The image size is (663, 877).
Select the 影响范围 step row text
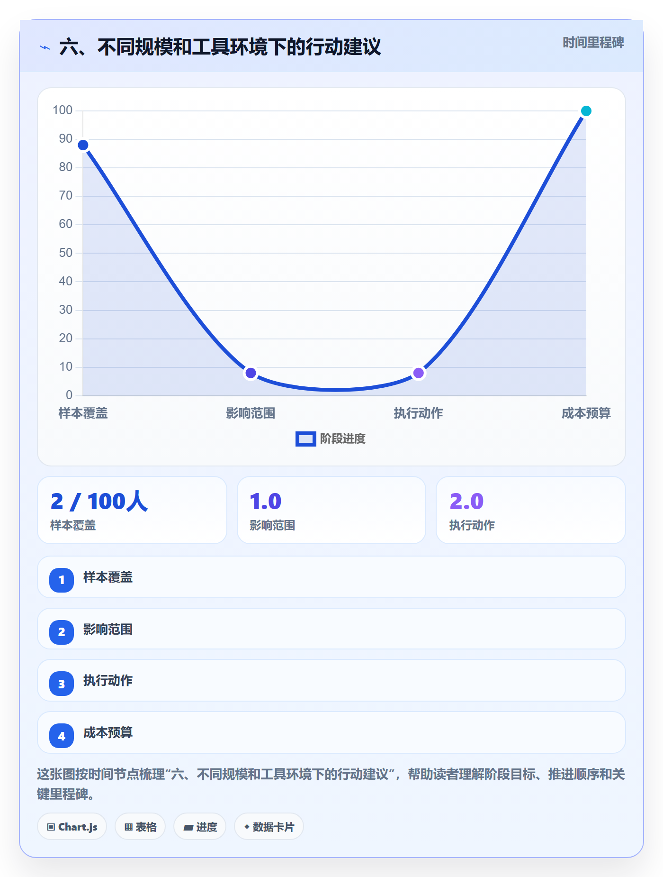(x=108, y=630)
